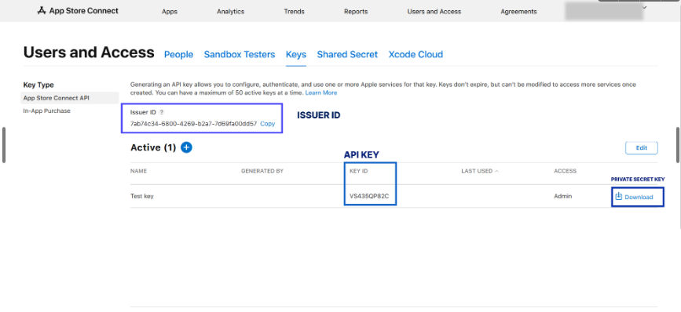Switch to the Shared Secret tab

347,55
